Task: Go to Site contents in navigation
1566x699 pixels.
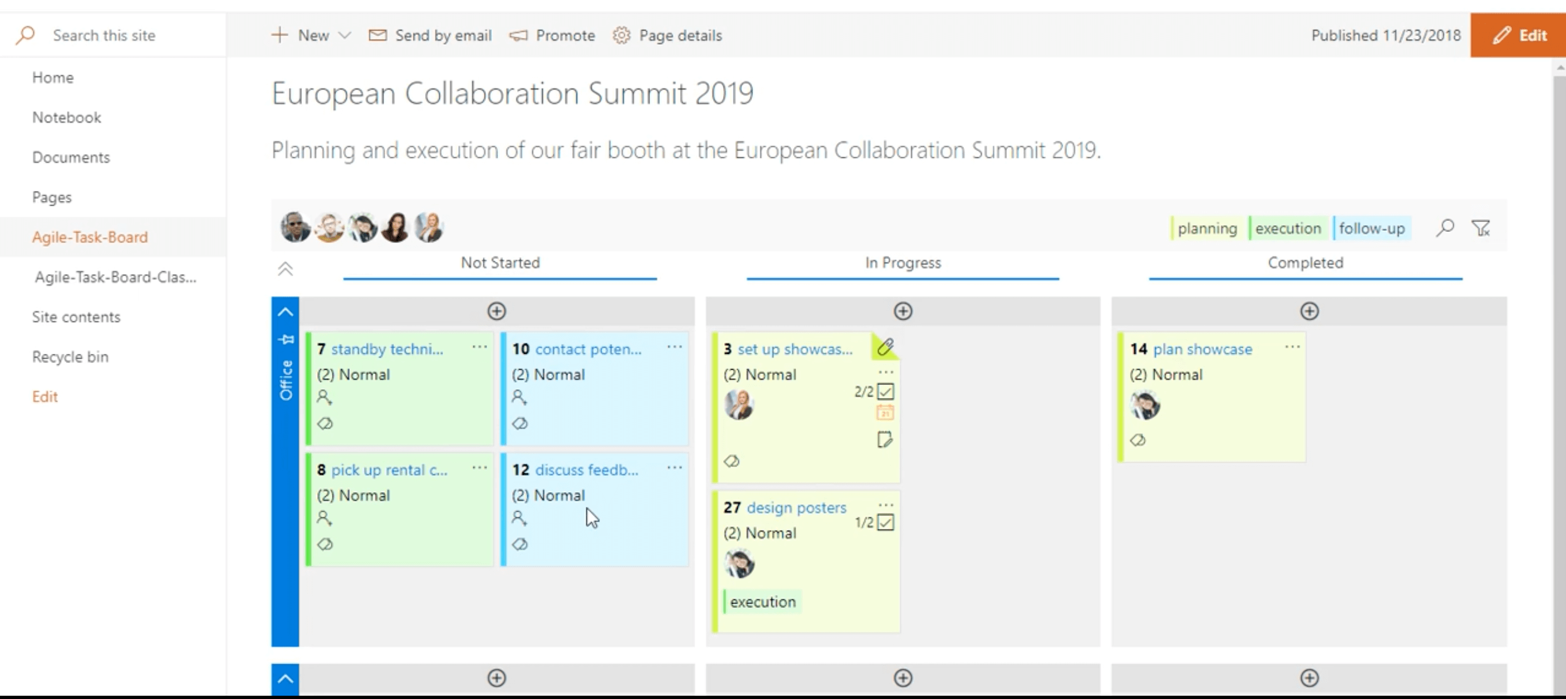Action: 76,317
